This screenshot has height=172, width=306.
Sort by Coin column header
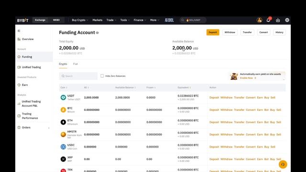(x=64, y=87)
